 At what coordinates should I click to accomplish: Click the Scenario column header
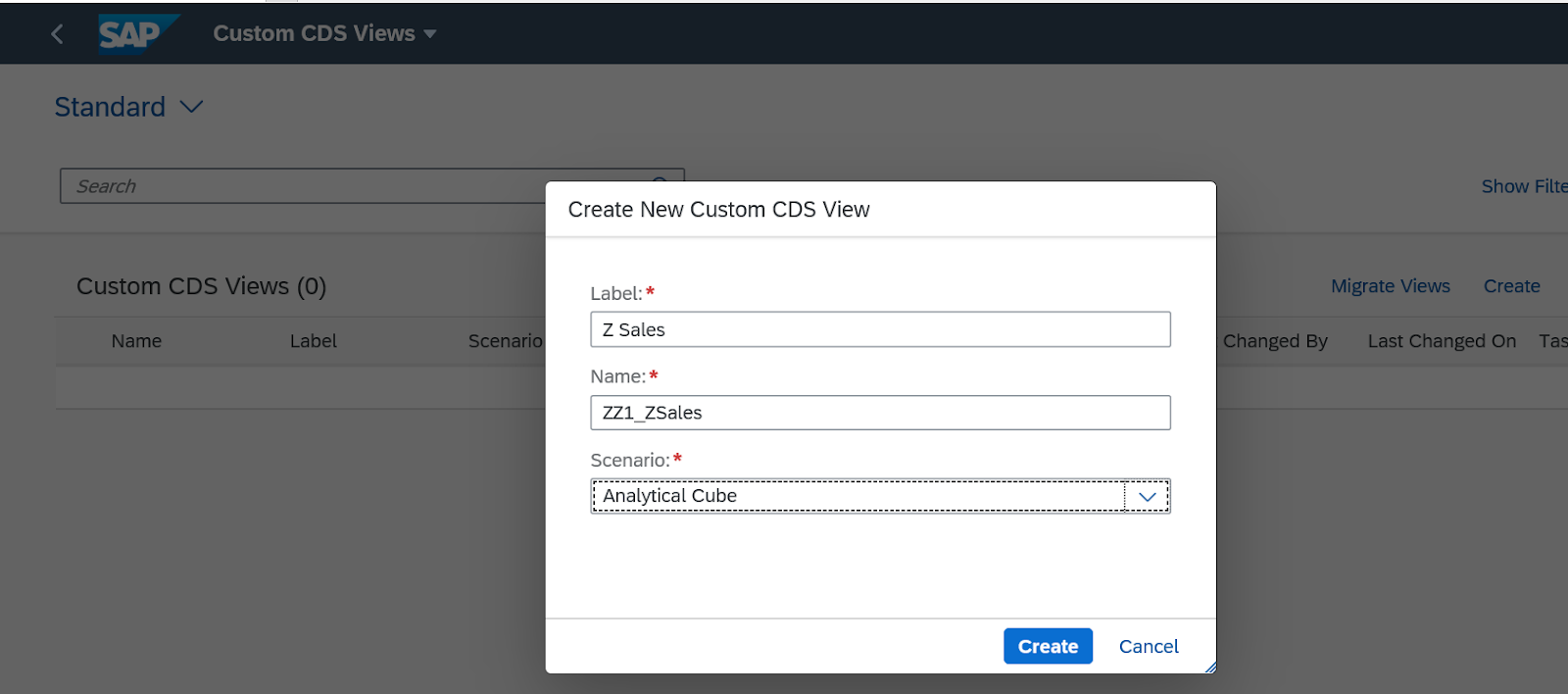(x=505, y=341)
